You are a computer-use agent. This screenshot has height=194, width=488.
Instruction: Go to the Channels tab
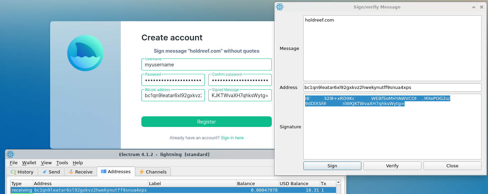tap(153, 172)
